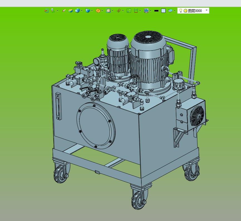
Task: Click the circular tank cover on model
Action: click(x=96, y=126)
